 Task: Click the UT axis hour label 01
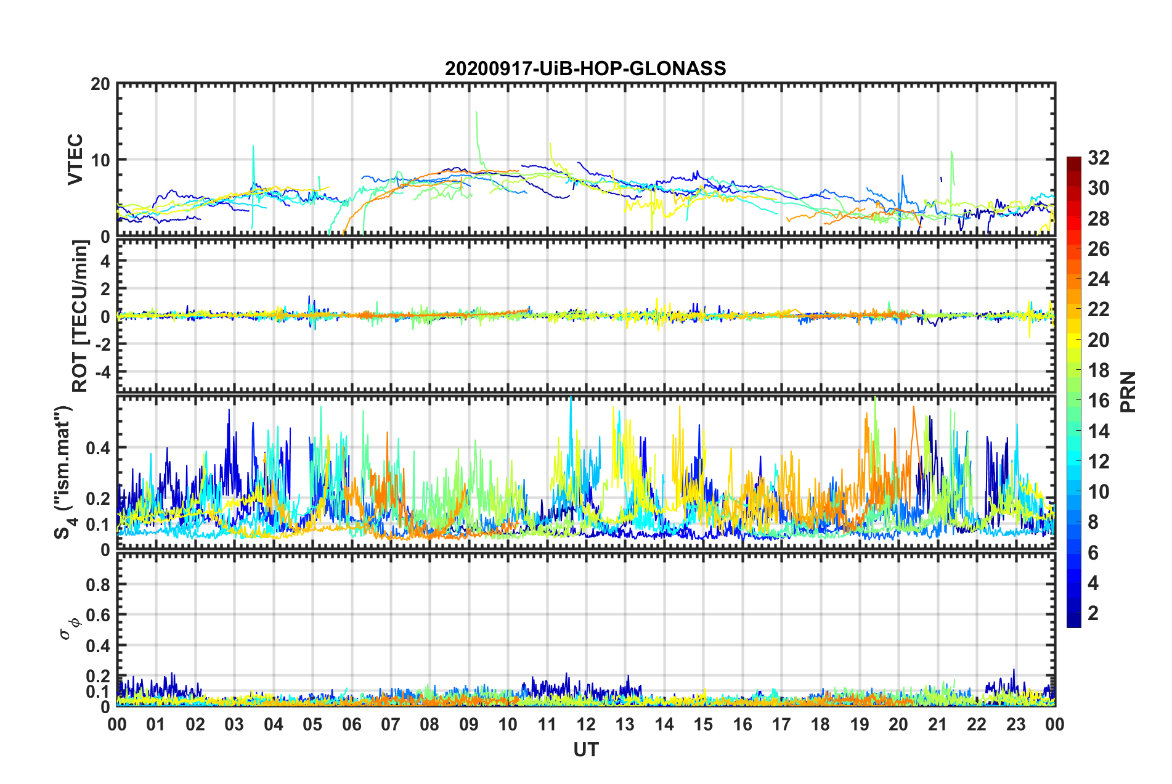tap(156, 724)
